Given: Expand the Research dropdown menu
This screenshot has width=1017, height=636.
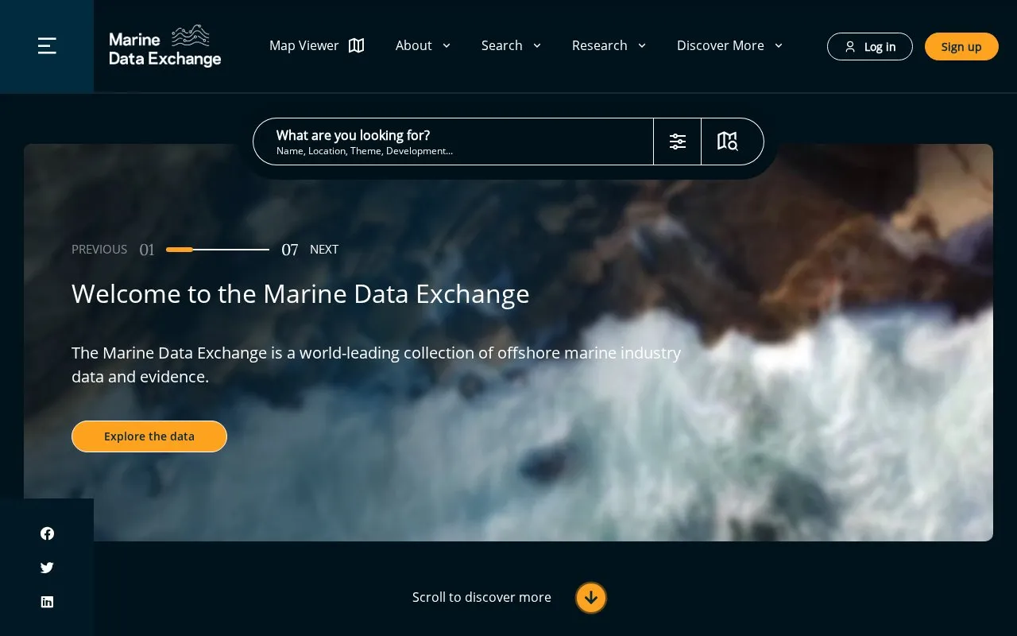Looking at the screenshot, I should coord(609,45).
